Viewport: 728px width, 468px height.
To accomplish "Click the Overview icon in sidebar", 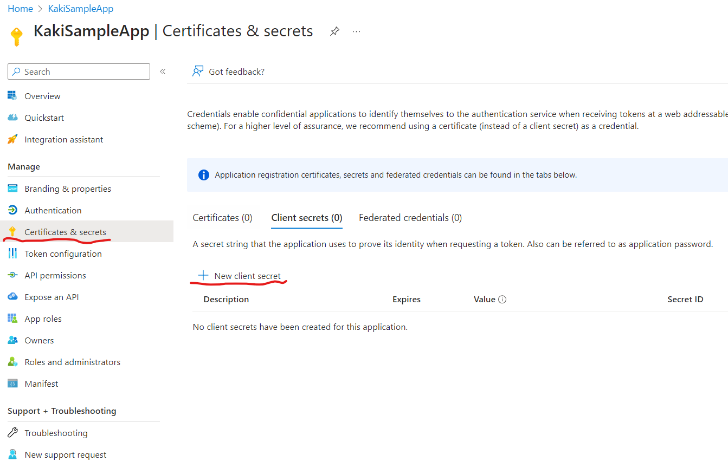I will [x=12, y=96].
